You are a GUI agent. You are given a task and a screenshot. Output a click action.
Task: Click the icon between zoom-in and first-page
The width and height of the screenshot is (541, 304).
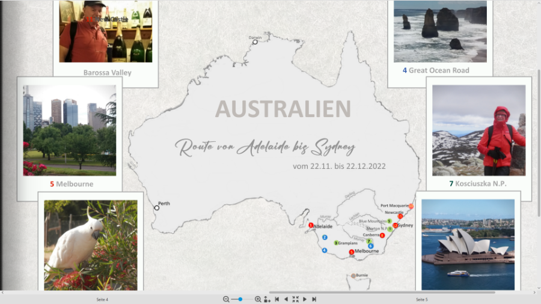tap(267, 299)
